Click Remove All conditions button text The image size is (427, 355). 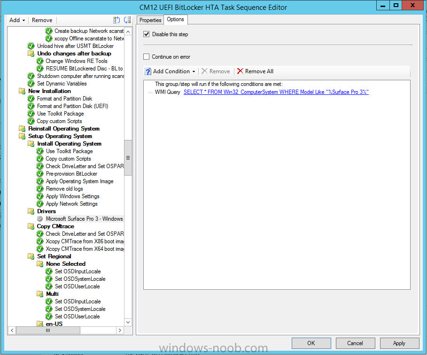pyautogui.click(x=259, y=71)
